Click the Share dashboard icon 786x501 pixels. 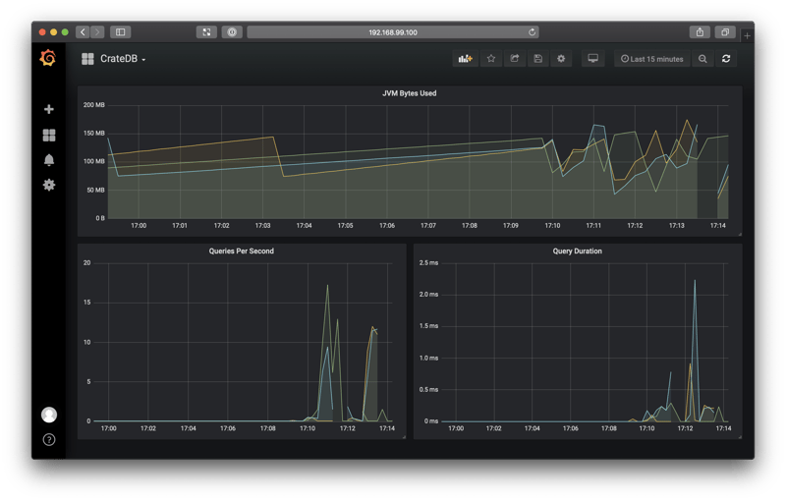(515, 59)
